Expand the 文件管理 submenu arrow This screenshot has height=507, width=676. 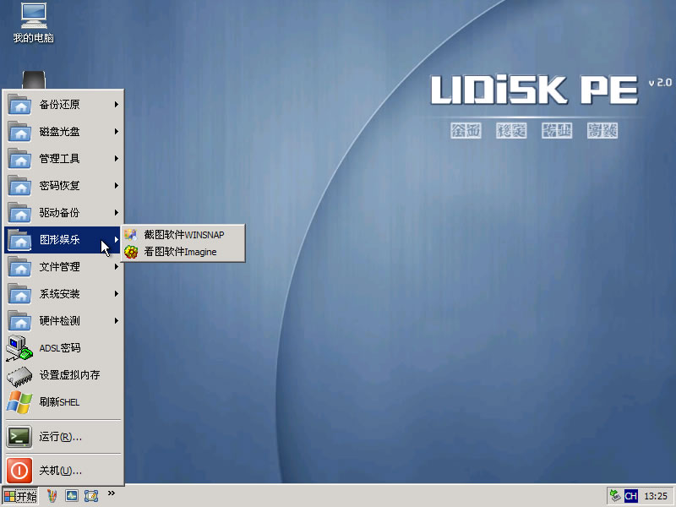(x=117, y=267)
